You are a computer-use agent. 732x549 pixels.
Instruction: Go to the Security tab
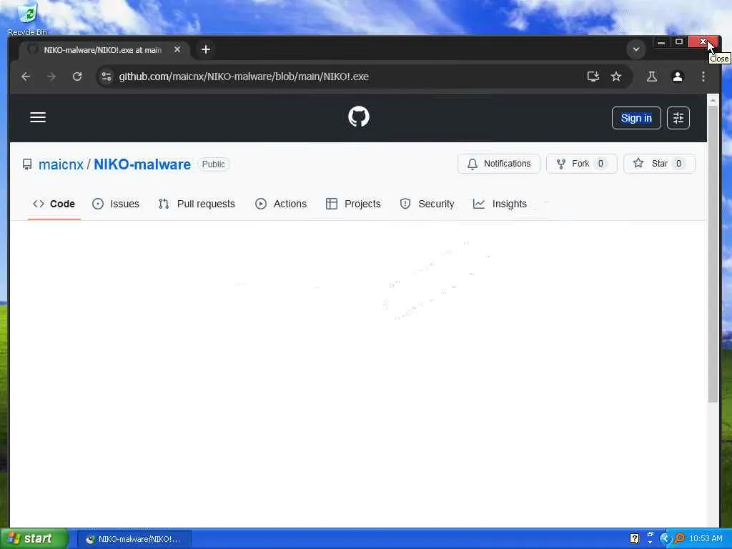coord(427,204)
